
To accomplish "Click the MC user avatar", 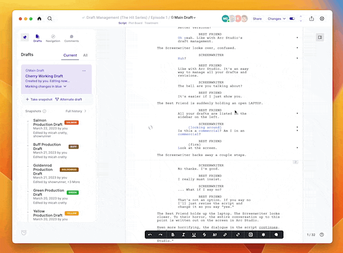I will coord(226,18).
